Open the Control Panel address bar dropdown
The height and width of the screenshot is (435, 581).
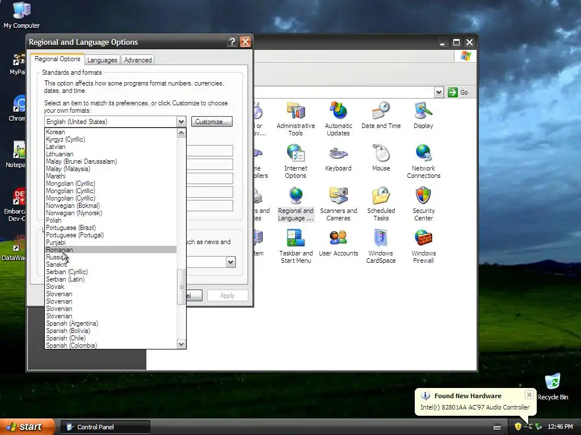tap(439, 92)
